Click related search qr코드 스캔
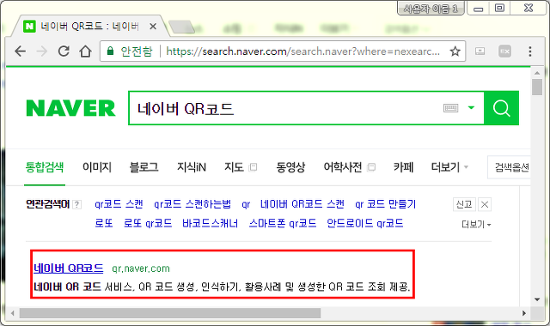550x326 pixels. pos(119,204)
